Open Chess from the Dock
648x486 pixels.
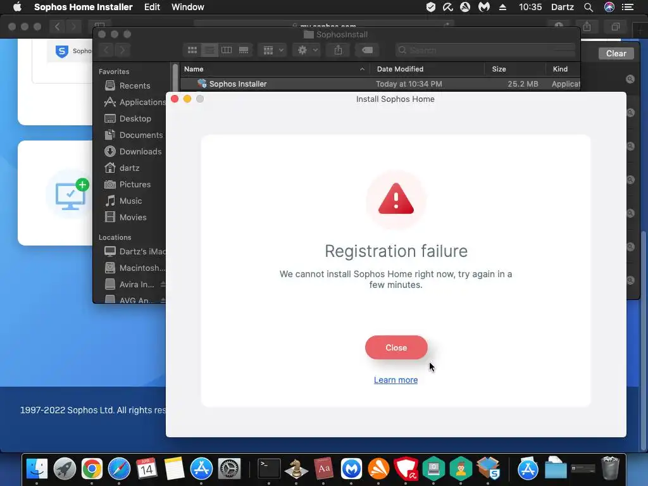point(296,469)
